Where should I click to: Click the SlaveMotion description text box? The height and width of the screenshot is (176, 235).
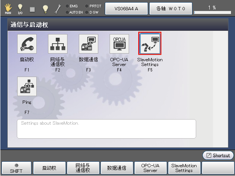[106, 129]
